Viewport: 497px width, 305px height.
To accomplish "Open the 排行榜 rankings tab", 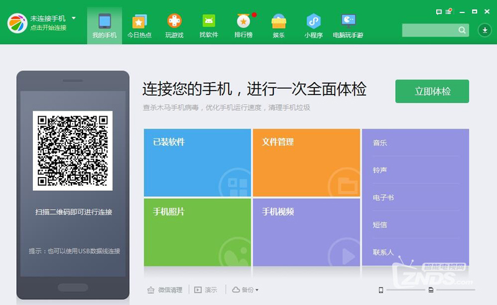I will (x=244, y=25).
